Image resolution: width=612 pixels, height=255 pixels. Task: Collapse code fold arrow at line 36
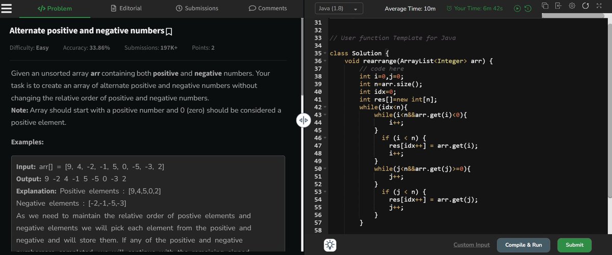(x=325, y=61)
